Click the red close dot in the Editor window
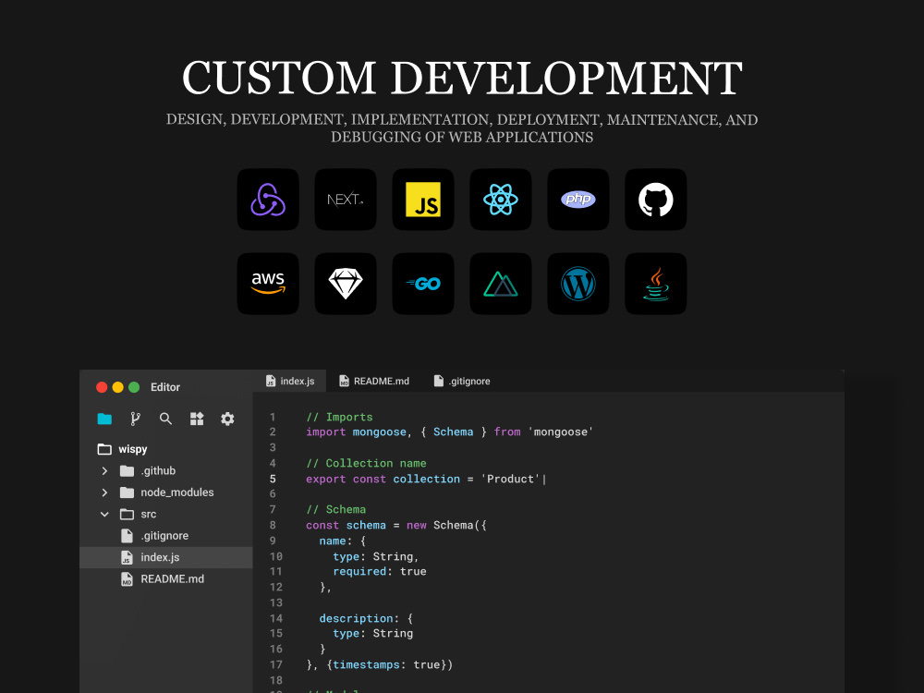Screen dimensions: 924x693 [102, 387]
